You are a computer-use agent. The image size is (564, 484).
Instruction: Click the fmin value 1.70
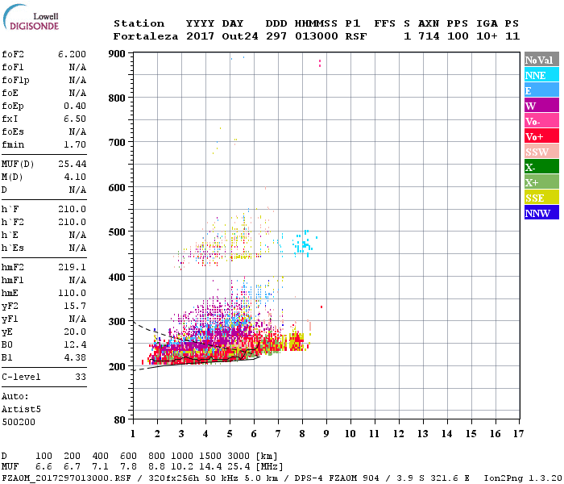75,144
